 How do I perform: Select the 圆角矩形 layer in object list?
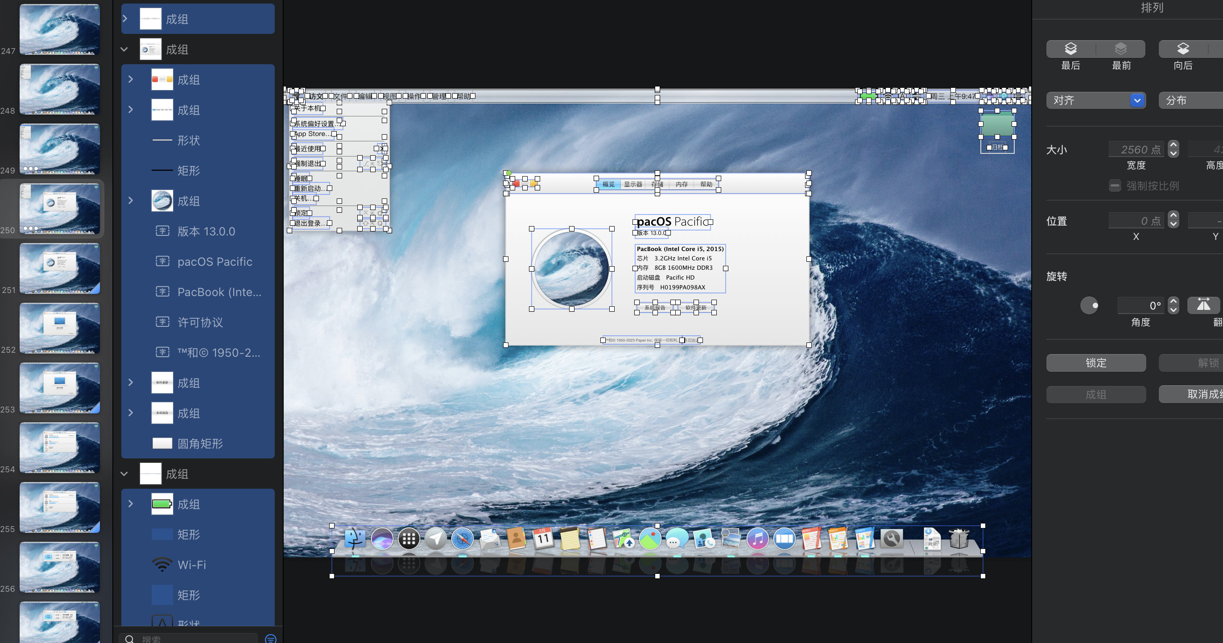[199, 444]
